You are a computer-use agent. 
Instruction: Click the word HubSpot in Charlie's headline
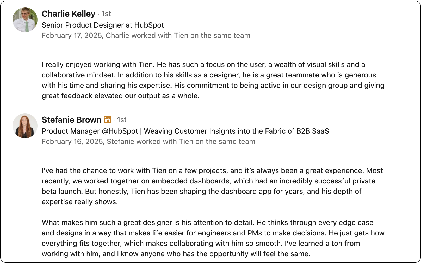coord(149,25)
